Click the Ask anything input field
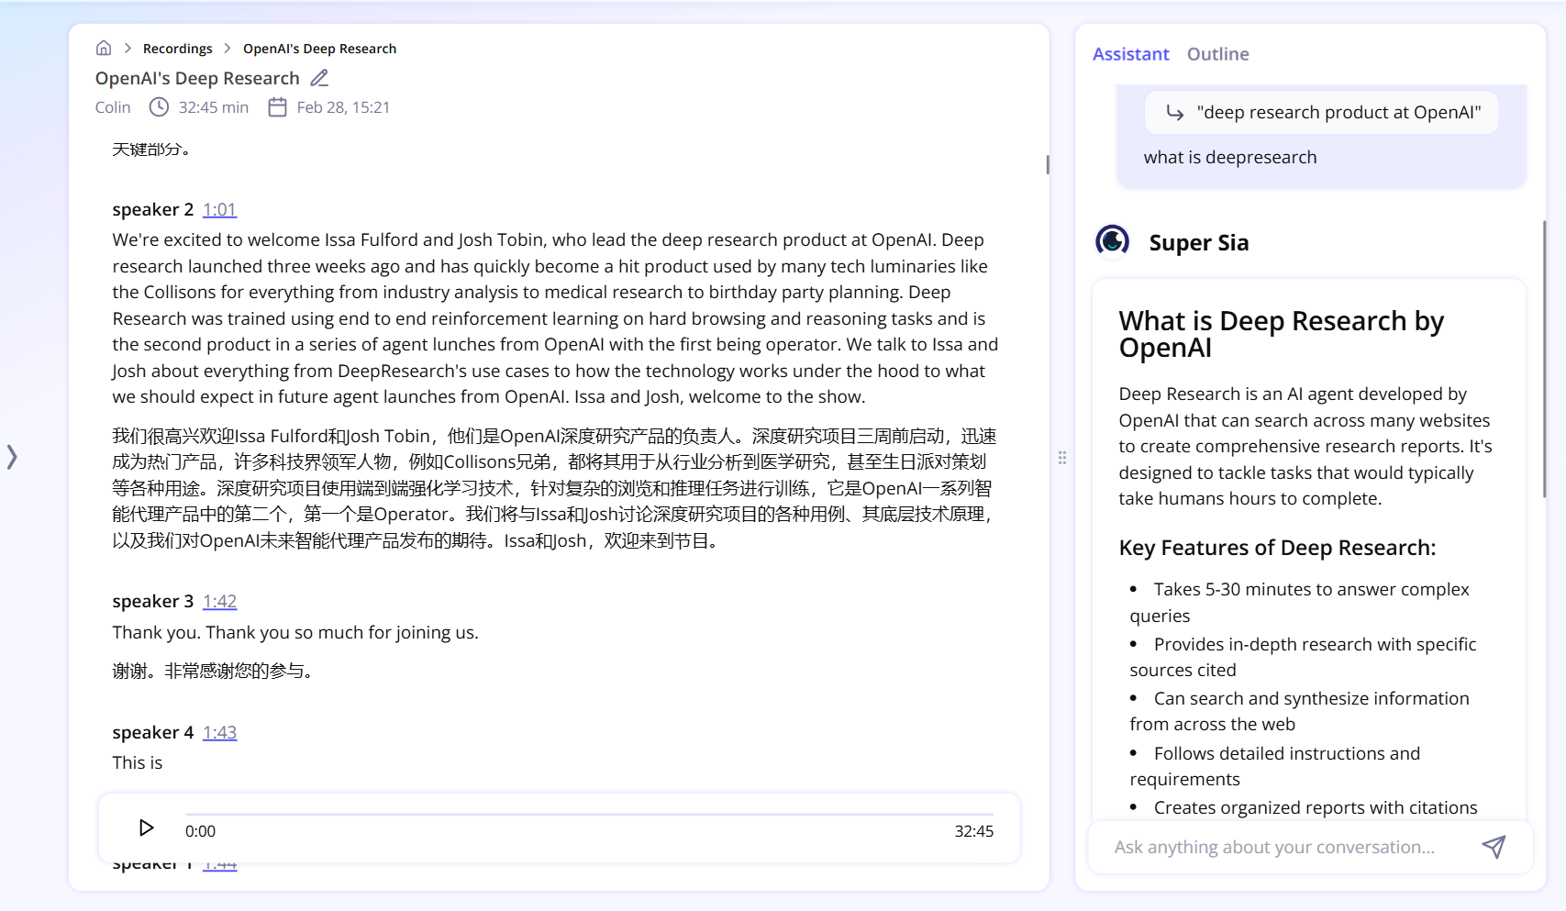 (1275, 847)
